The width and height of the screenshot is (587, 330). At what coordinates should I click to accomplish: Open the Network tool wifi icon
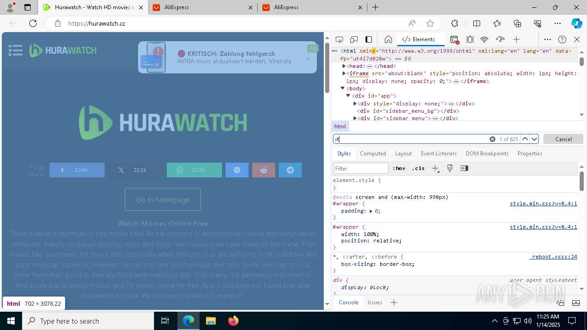coord(485,39)
